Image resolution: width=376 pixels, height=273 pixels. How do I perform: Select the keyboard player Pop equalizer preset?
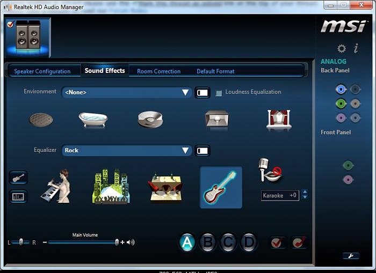(x=56, y=186)
